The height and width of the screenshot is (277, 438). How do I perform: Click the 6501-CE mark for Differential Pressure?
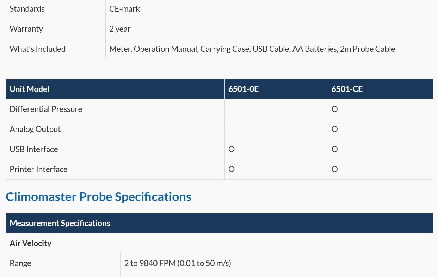pyautogui.click(x=334, y=109)
